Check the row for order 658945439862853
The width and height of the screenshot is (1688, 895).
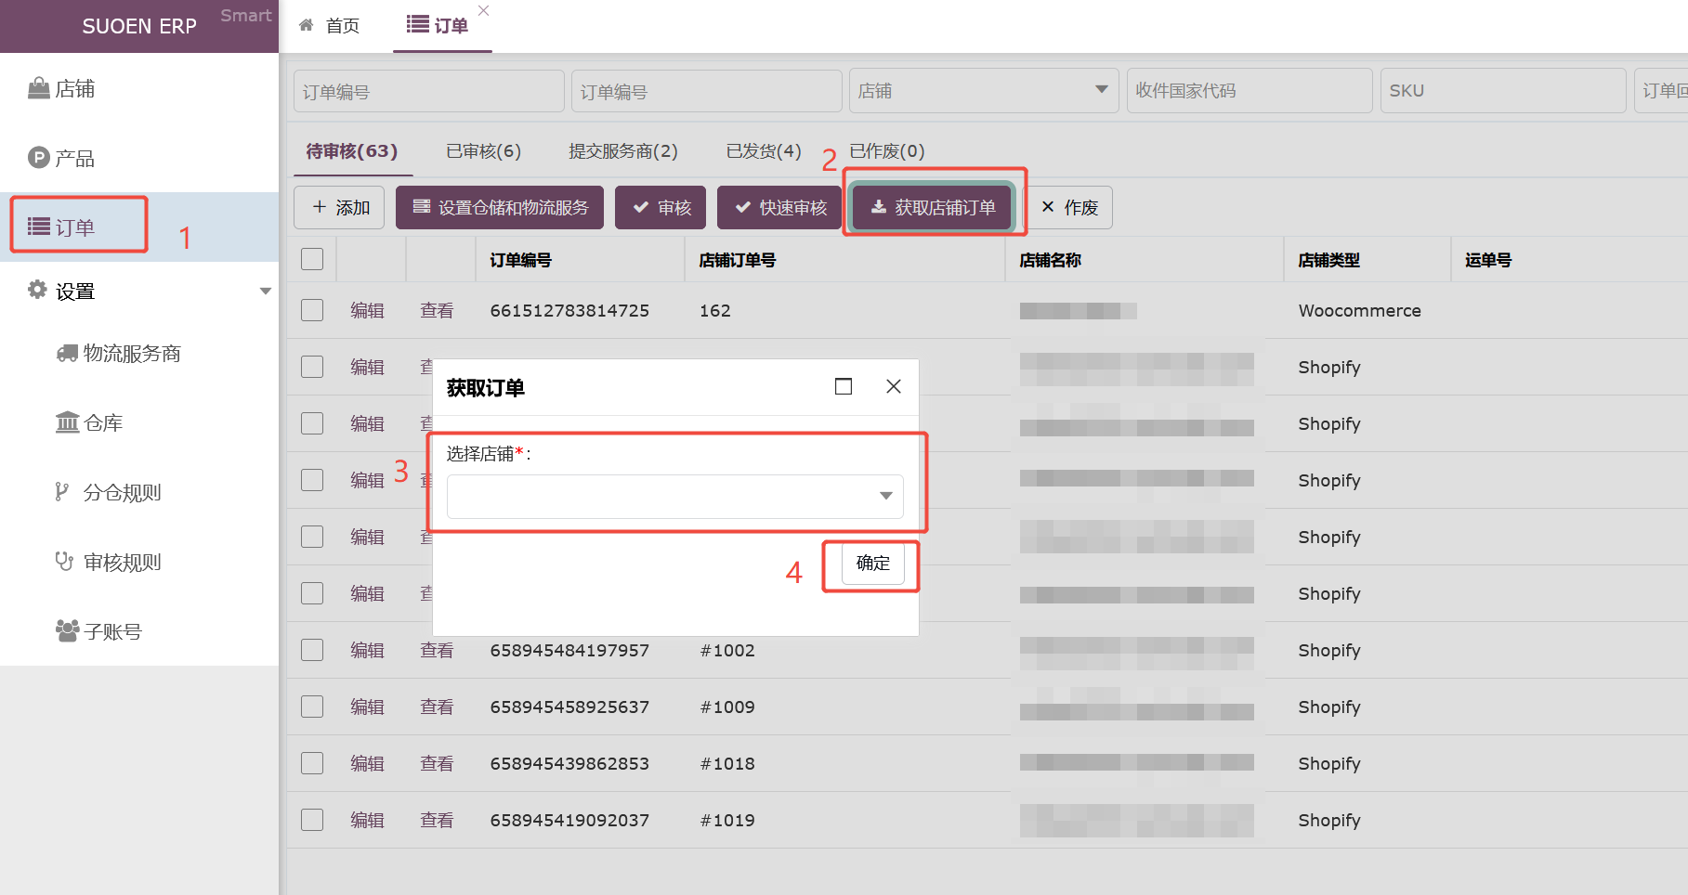tap(312, 763)
